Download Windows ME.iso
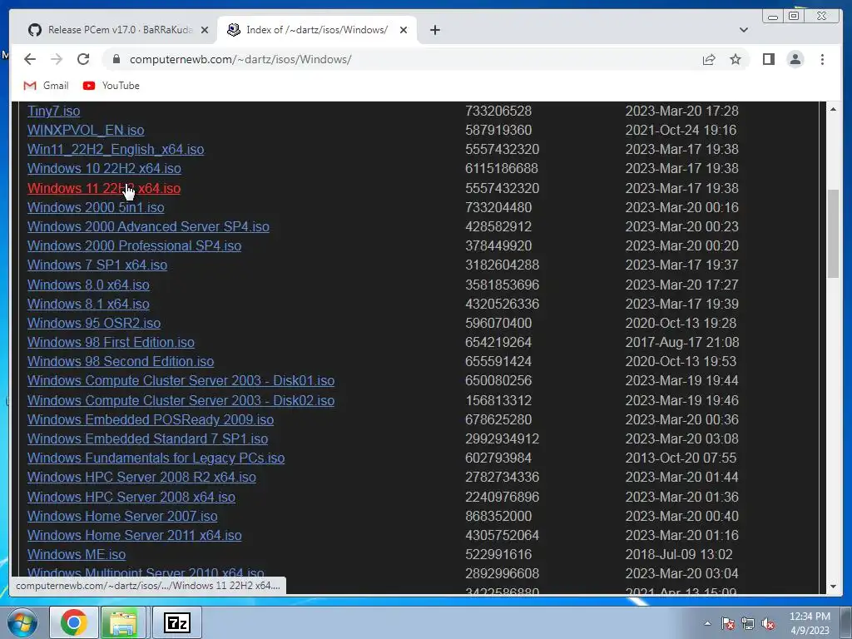Image resolution: width=852 pixels, height=639 pixels. [77, 555]
